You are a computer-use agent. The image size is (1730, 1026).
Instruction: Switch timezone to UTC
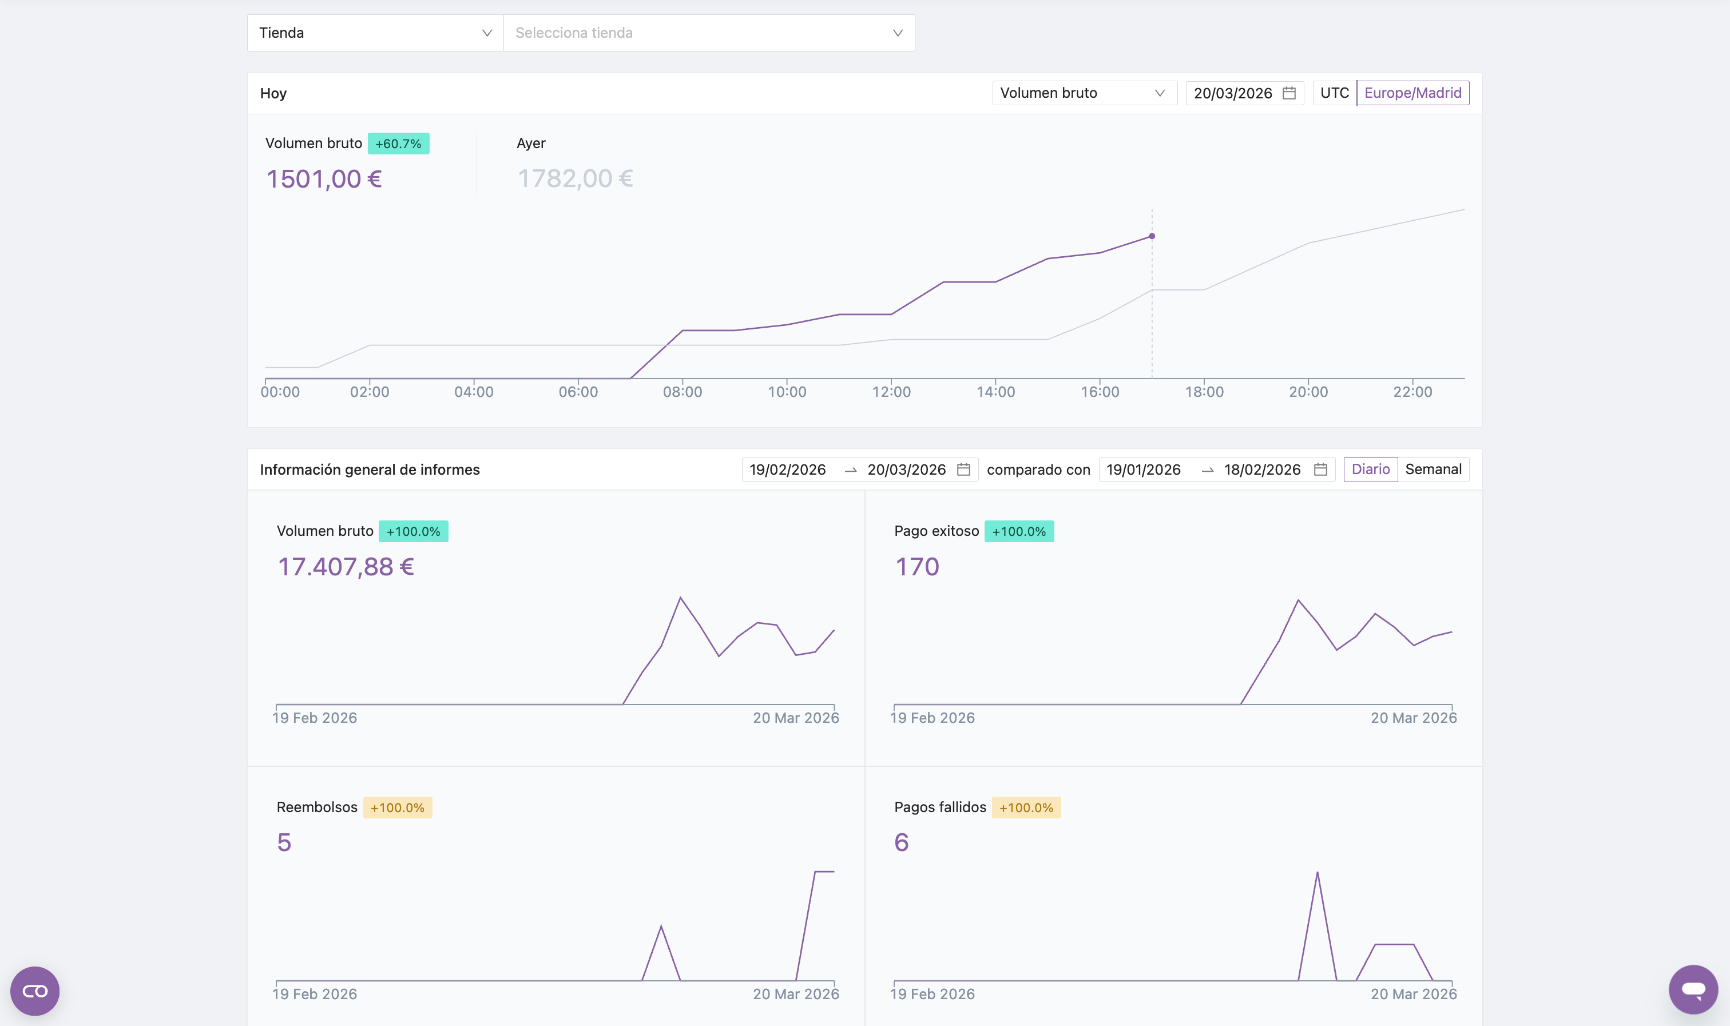point(1334,93)
